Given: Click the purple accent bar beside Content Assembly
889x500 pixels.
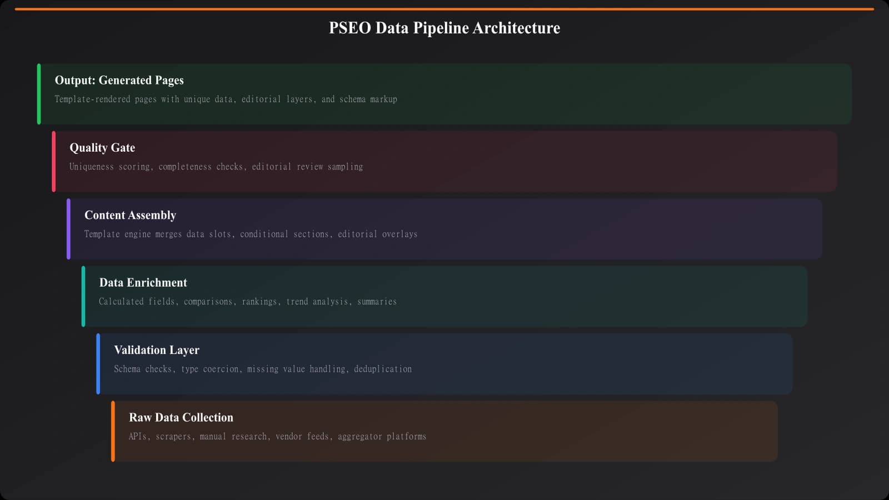Looking at the screenshot, I should coord(68,229).
